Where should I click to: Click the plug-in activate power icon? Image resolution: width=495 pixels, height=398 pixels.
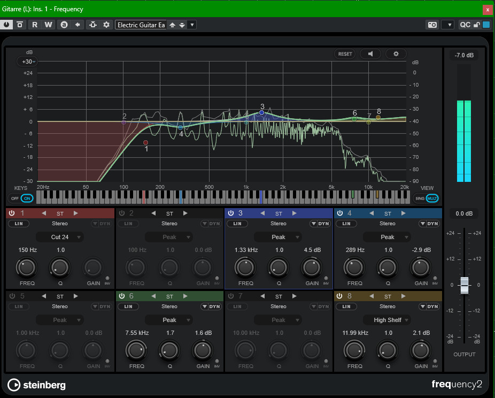coord(6,25)
